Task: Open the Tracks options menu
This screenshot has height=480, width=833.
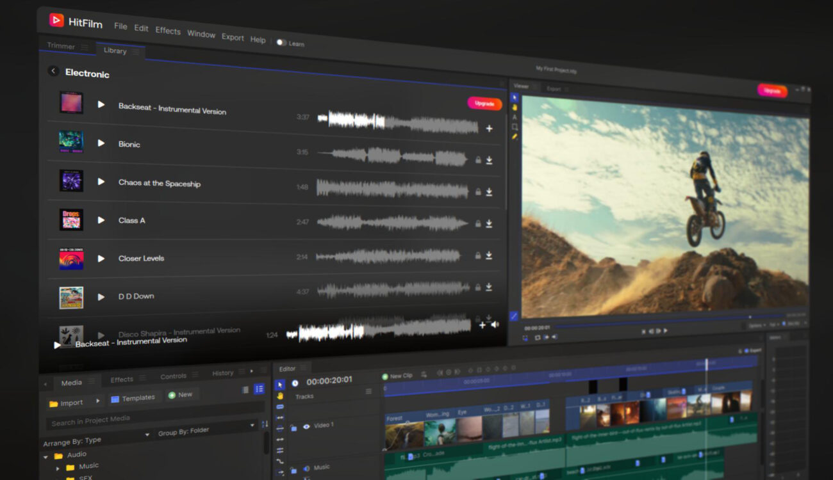Action: tap(368, 391)
